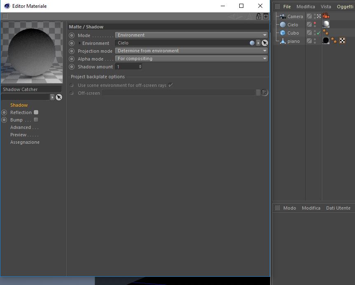
Task: Toggle the Environment parameter animation circle
Action: (72, 43)
